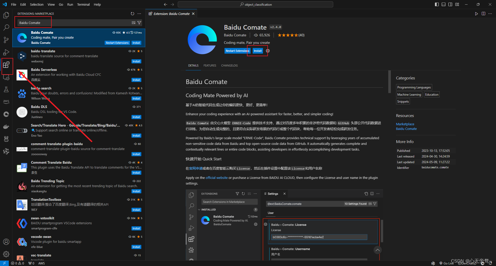Open the Help menu
Image resolution: width=496 pixels, height=266 pixels.
pyautogui.click(x=97, y=4)
